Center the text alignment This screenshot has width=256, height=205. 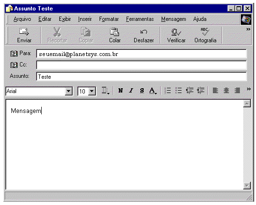click(x=226, y=91)
